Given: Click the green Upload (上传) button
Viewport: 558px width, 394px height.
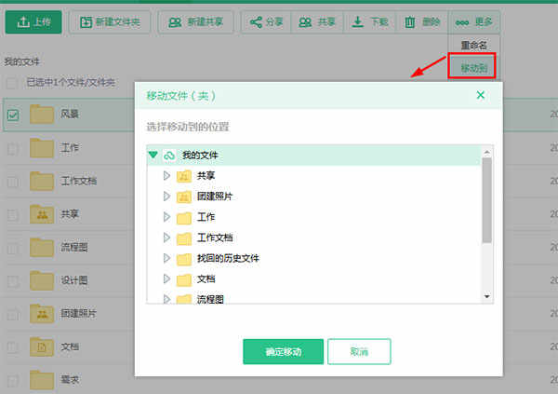Looking at the screenshot, I should [32, 22].
